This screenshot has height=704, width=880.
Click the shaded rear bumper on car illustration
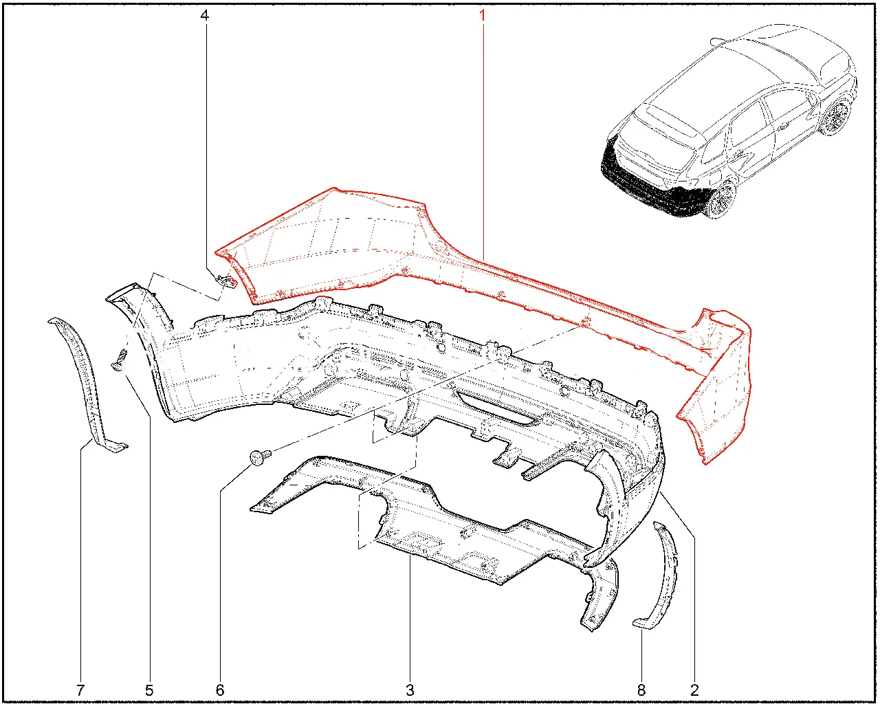(646, 175)
